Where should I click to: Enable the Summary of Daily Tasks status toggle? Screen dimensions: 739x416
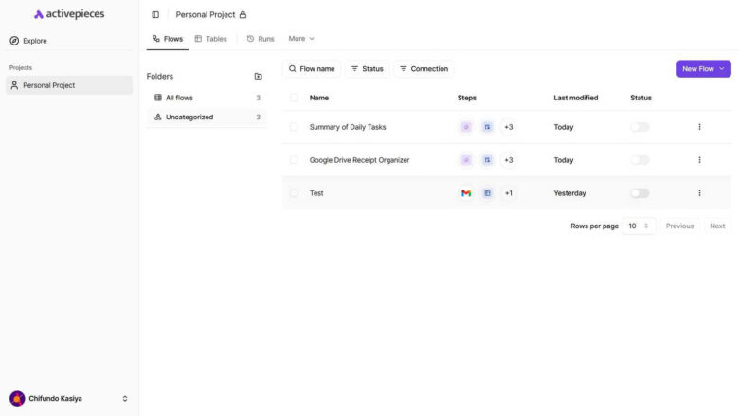(x=640, y=127)
